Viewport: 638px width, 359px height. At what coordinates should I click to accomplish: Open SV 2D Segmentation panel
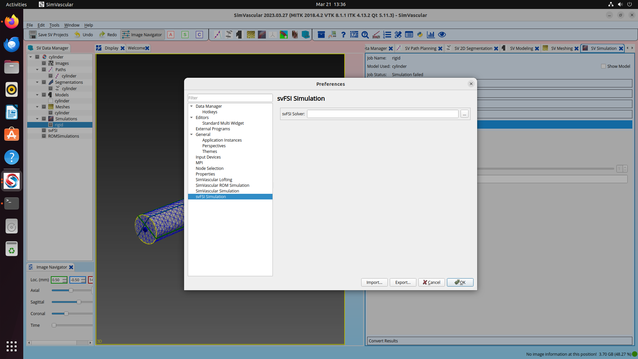[x=473, y=48]
